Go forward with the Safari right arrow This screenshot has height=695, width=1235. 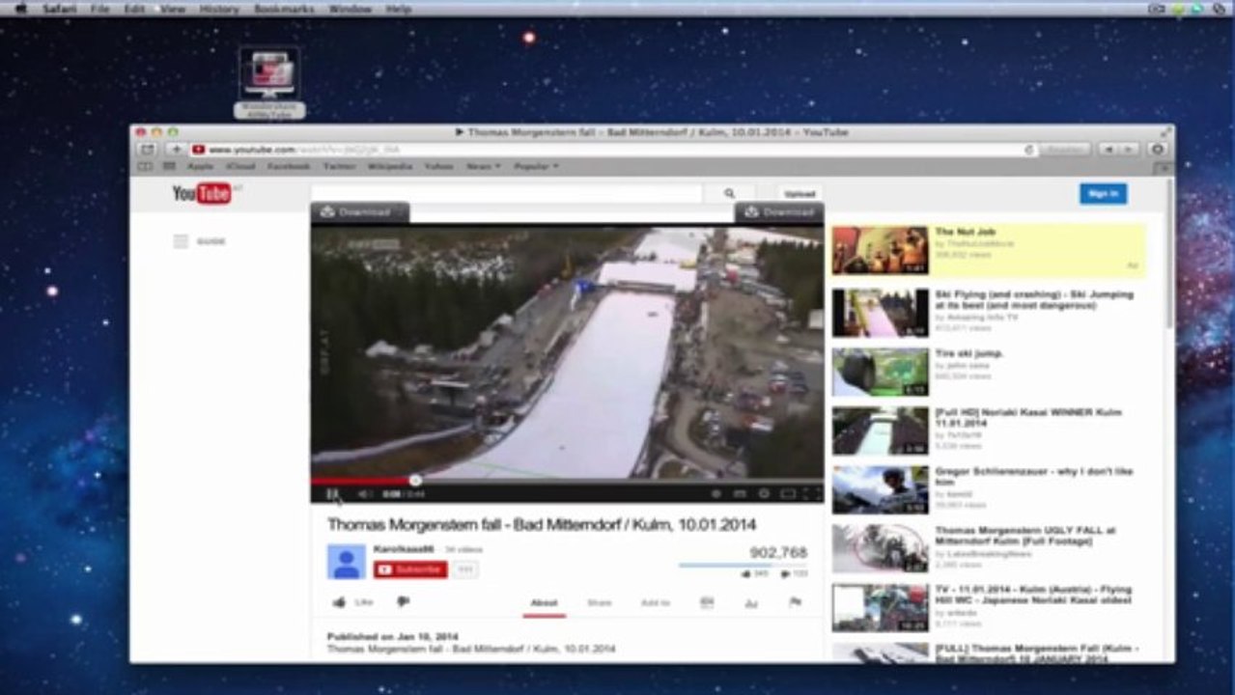pyautogui.click(x=1129, y=150)
